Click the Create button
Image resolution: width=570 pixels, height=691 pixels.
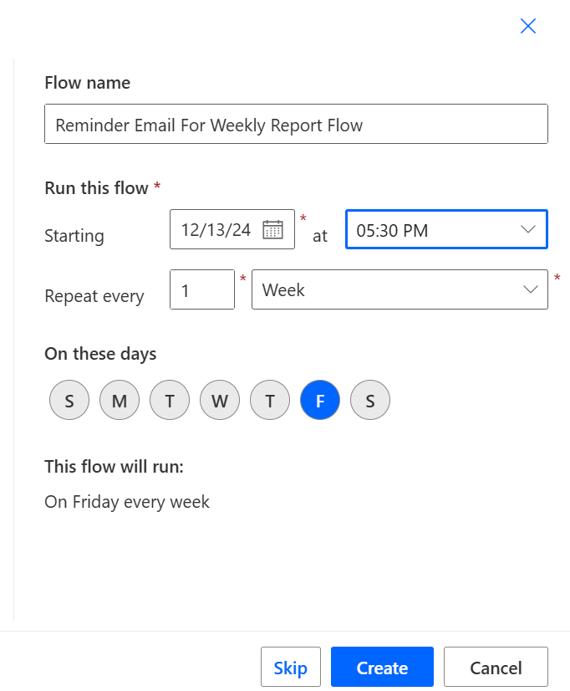click(382, 667)
